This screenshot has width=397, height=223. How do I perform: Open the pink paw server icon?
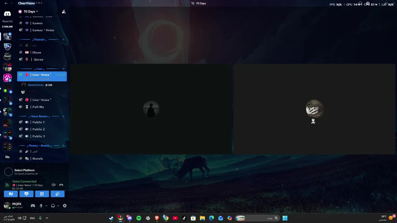7,77
